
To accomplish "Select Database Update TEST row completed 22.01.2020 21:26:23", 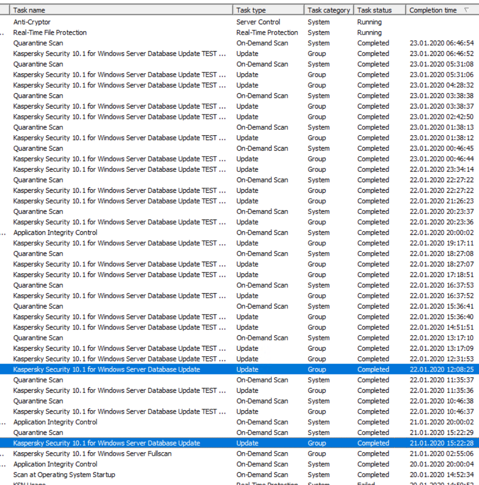I will pos(239,201).
